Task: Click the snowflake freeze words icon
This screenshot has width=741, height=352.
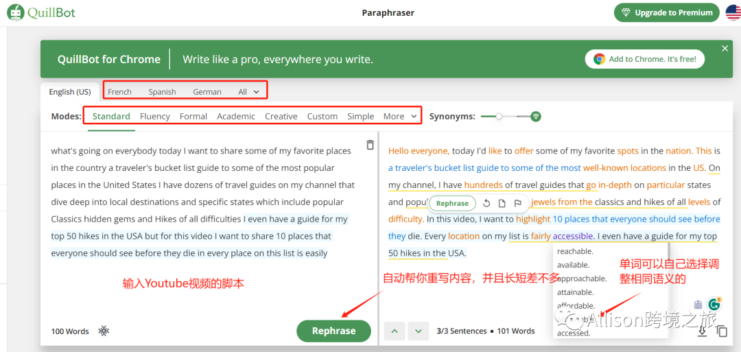Action: (x=104, y=331)
